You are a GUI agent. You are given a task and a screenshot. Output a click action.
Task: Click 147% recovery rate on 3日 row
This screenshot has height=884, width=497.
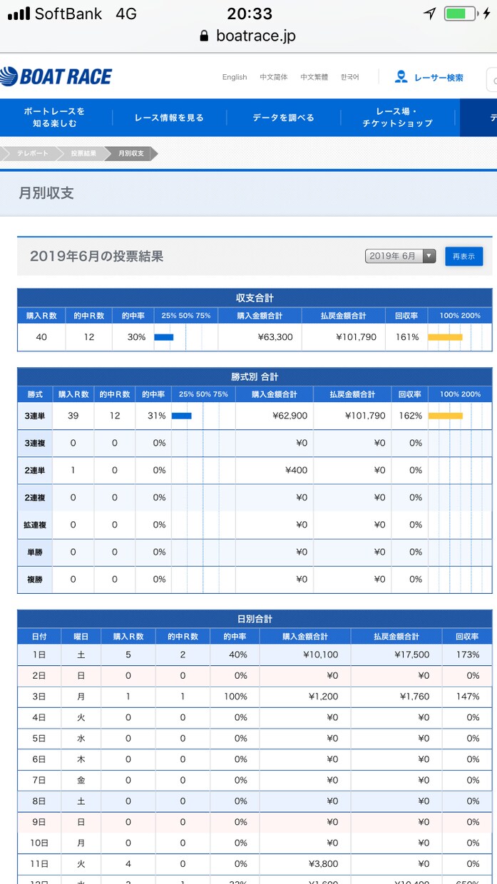point(468,697)
